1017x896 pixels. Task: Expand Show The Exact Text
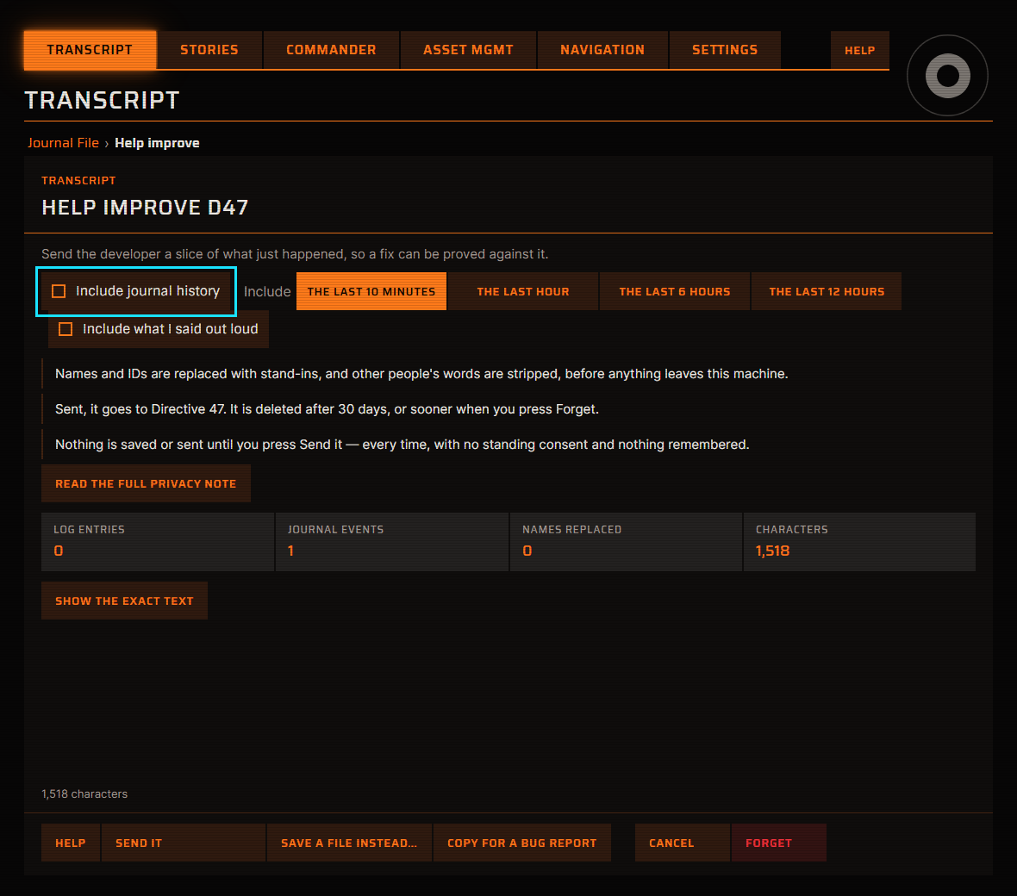[124, 600]
